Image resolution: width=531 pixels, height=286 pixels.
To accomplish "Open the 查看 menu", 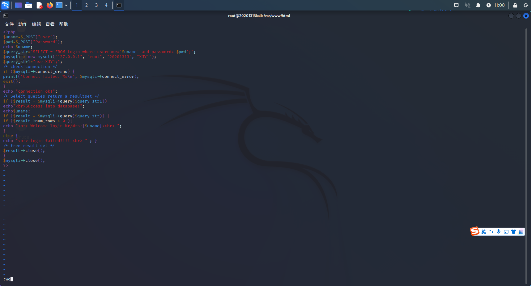I will (50, 24).
